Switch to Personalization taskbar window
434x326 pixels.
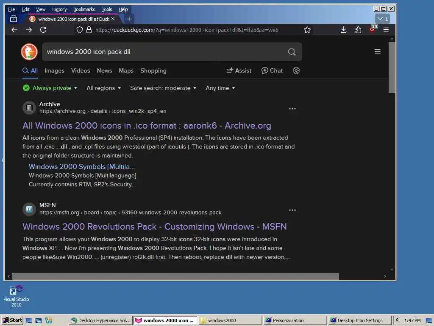(295, 320)
